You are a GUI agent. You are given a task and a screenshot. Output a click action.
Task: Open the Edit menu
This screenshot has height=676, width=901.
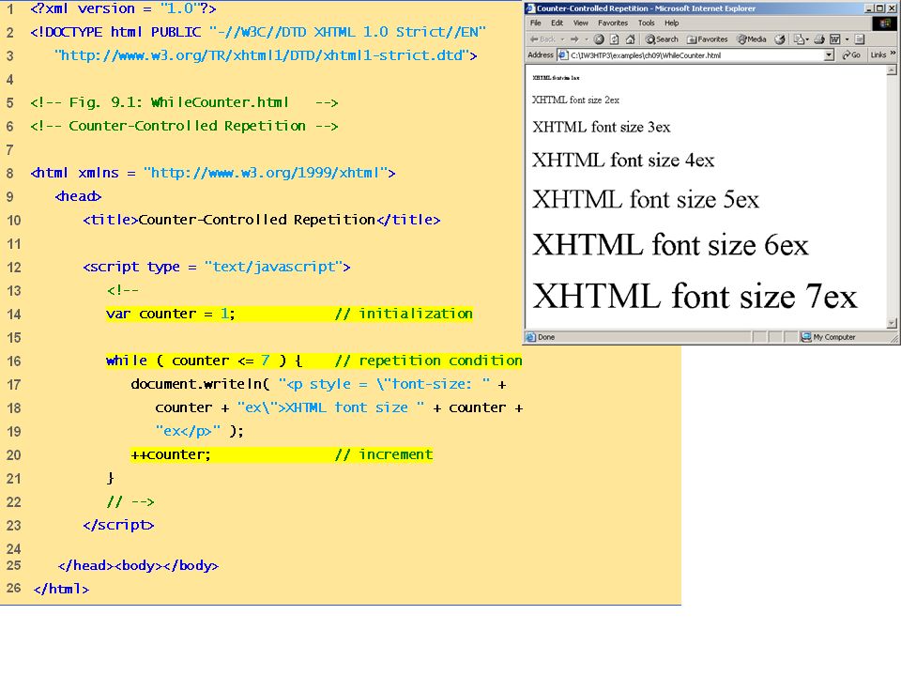tap(557, 23)
